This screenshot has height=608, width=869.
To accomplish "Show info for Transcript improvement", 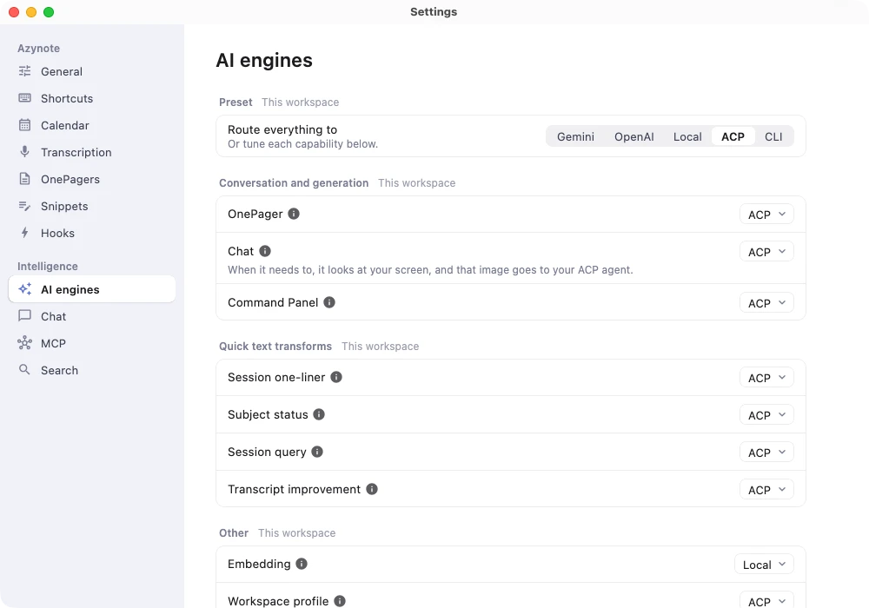I will tap(372, 489).
